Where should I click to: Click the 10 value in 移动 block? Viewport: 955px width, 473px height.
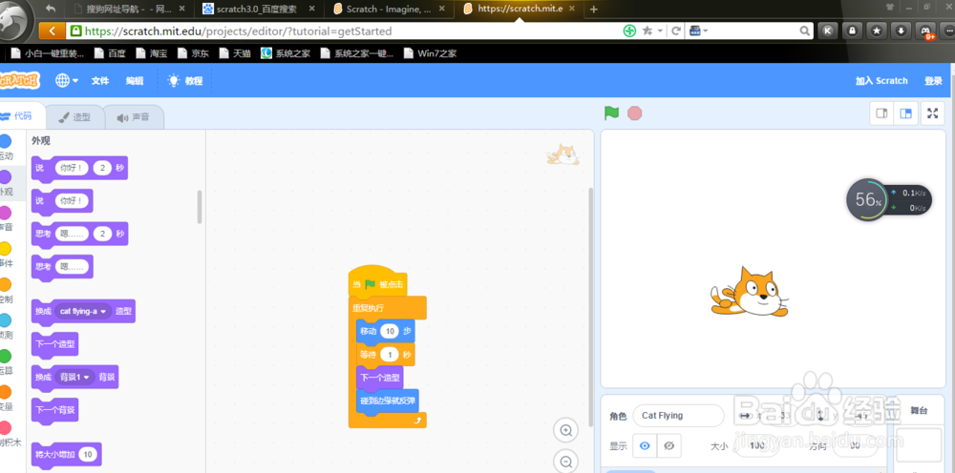(x=390, y=331)
